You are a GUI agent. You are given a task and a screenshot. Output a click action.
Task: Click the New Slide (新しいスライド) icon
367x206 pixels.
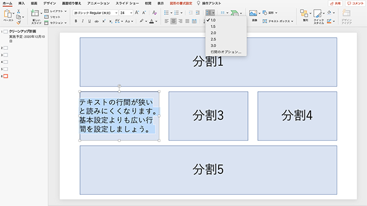35,14
